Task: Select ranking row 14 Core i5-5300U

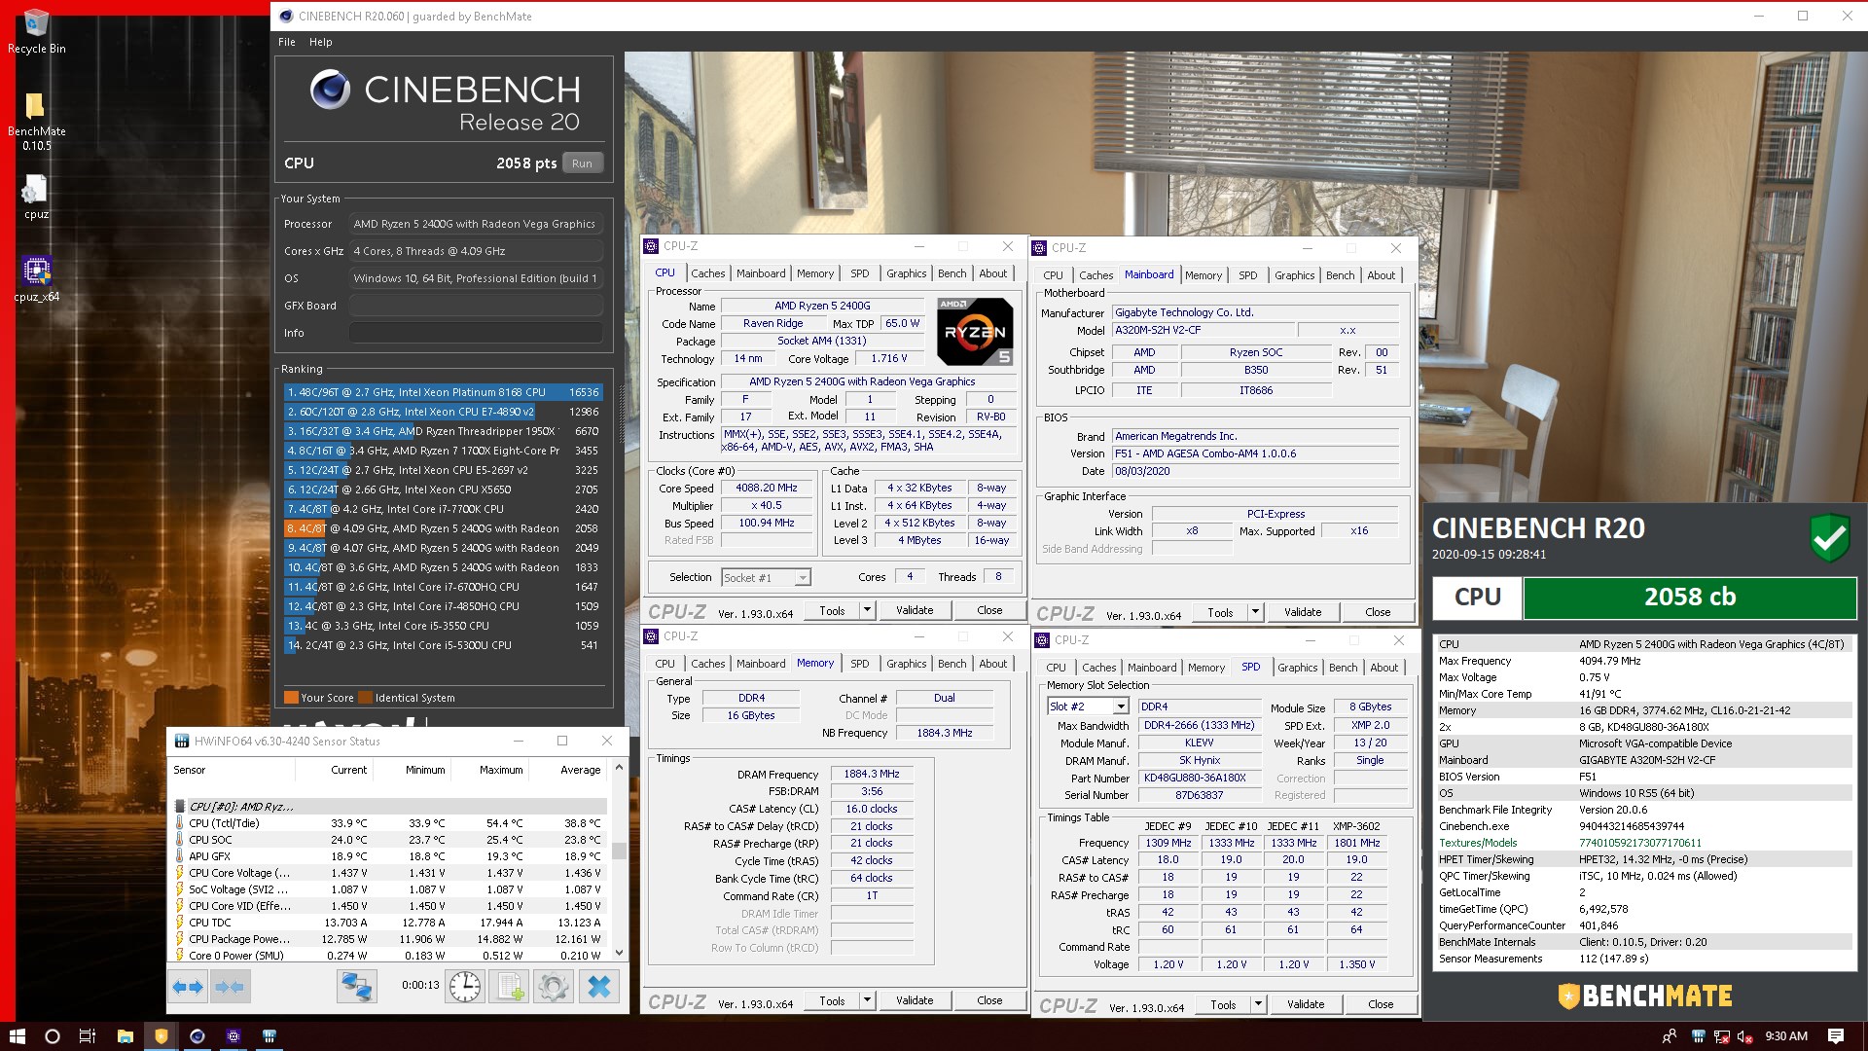Action: pos(444,645)
